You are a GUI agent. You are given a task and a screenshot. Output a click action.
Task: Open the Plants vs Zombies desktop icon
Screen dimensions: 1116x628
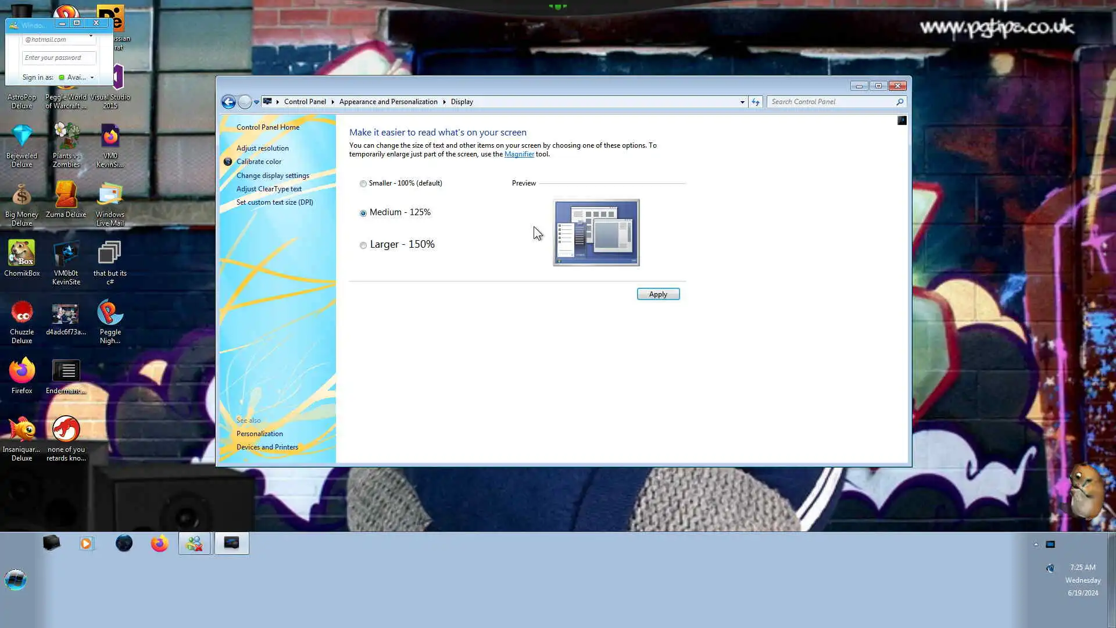tap(66, 145)
